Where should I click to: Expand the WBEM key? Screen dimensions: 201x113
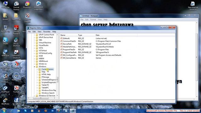(34, 59)
